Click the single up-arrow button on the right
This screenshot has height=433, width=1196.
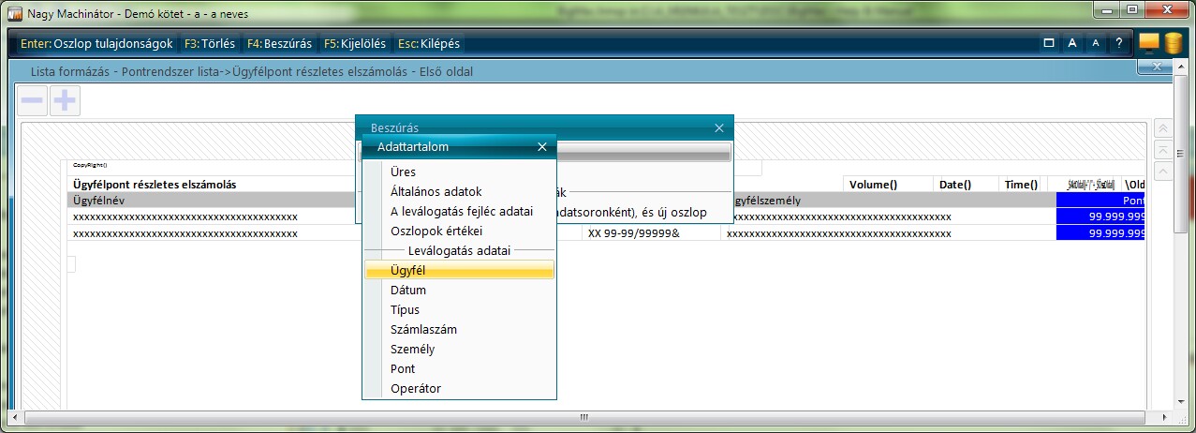click(1162, 172)
